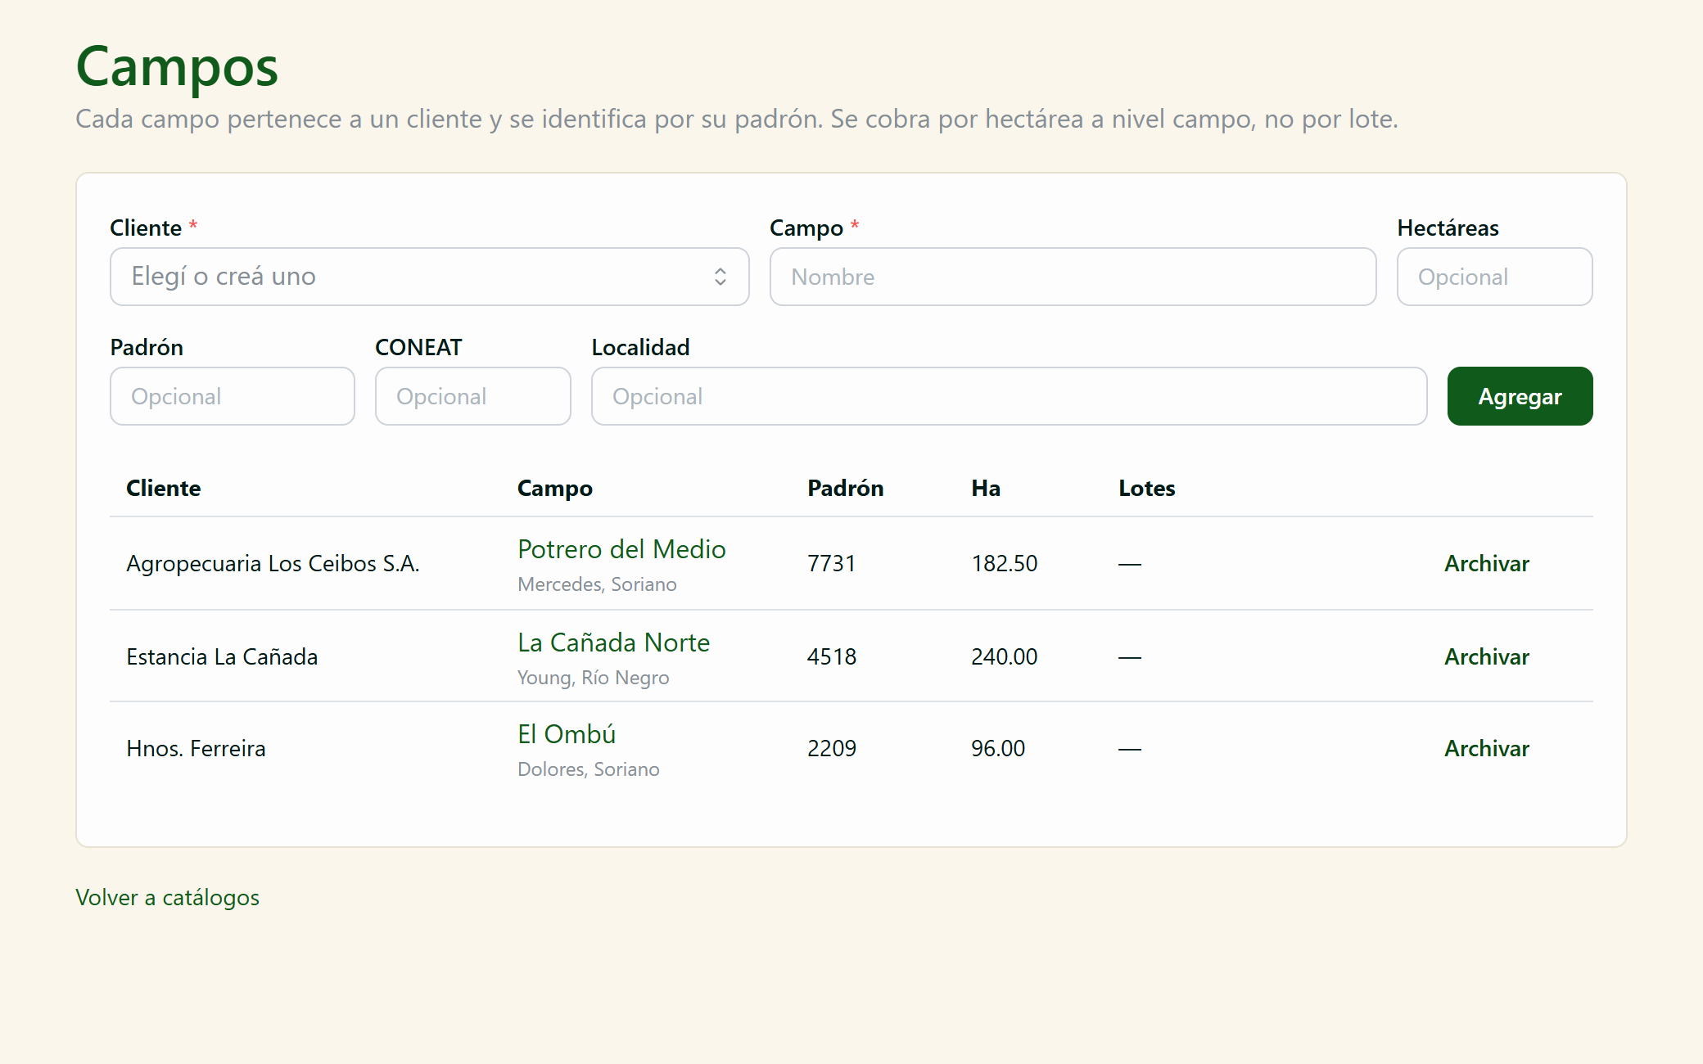Click the Dolores, Soriano locality text
Viewport: 1703px width, 1064px height.
(588, 769)
